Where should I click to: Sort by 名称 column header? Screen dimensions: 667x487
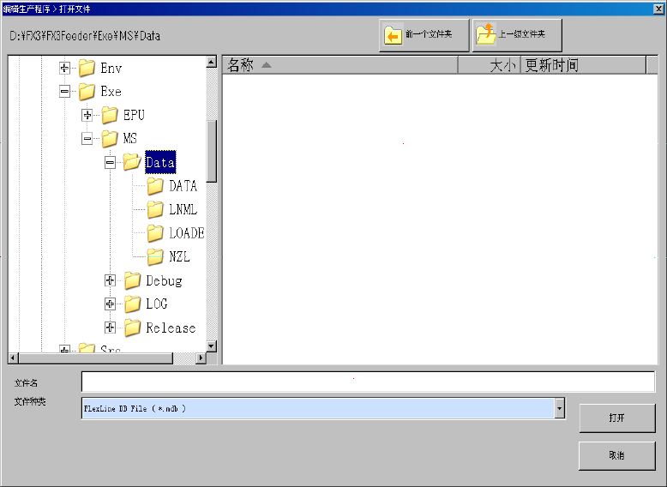coord(340,65)
